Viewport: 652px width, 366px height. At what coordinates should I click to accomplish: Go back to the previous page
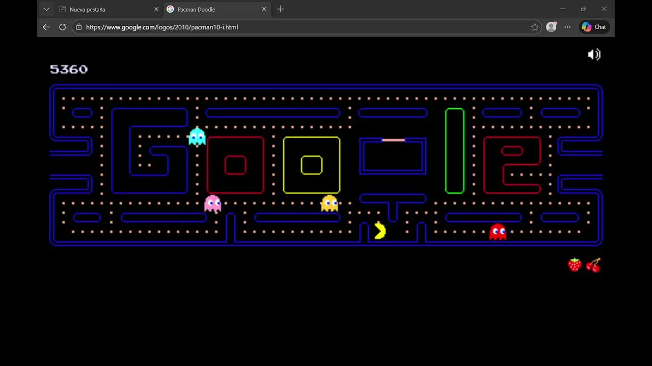pos(46,27)
